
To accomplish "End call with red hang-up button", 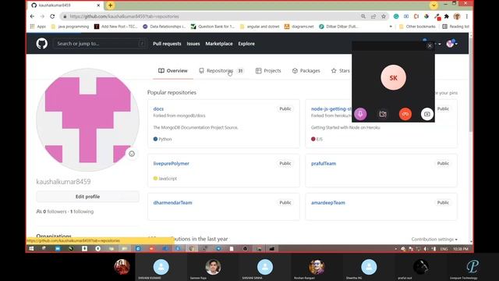I will (405, 114).
